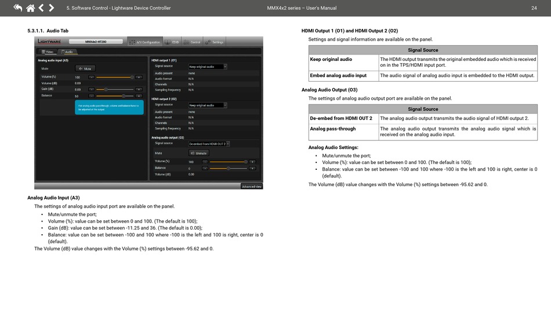Image resolution: width=551 pixels, height=309 pixels.
Task: Open the EDID tab
Action: tap(172, 42)
